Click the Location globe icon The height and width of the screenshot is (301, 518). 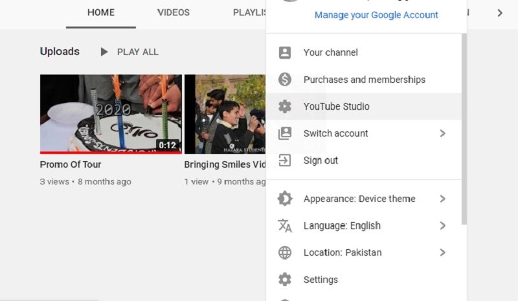coord(285,252)
